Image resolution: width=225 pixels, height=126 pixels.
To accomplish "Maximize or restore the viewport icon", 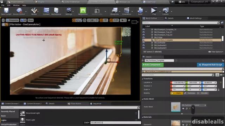I will pyautogui.click(x=129, y=20).
